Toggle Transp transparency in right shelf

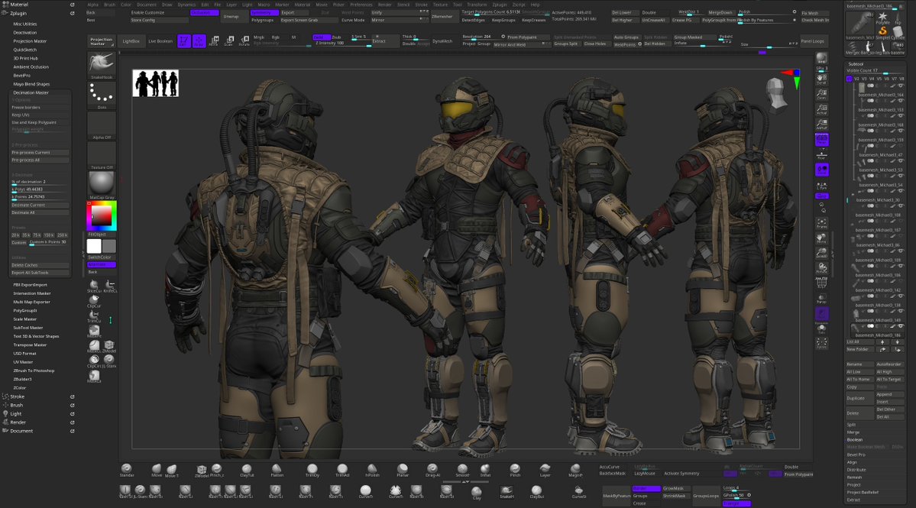pyautogui.click(x=821, y=299)
